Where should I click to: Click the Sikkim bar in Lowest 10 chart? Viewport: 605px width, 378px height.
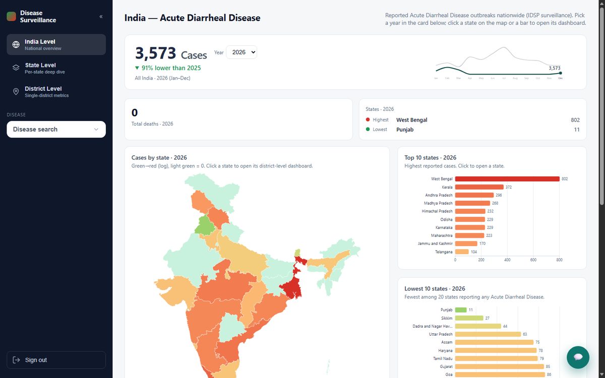tap(469, 318)
